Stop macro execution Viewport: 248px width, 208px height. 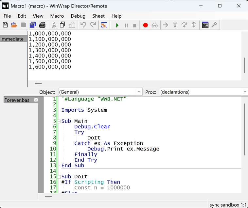click(x=134, y=25)
